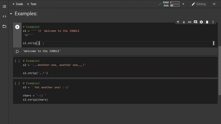Click the green connected checkmark icon

click(160, 4)
